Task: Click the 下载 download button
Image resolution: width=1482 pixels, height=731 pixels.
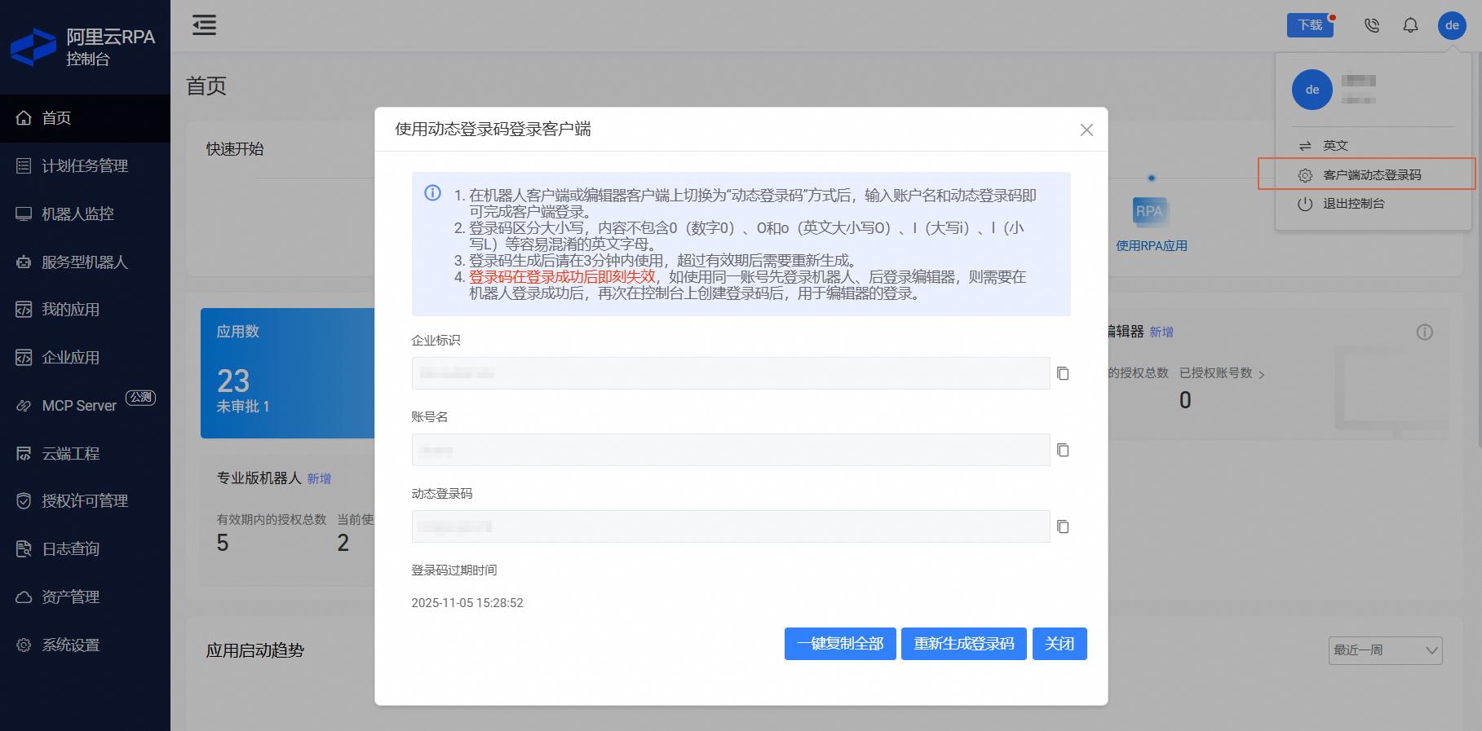Action: pyautogui.click(x=1310, y=25)
